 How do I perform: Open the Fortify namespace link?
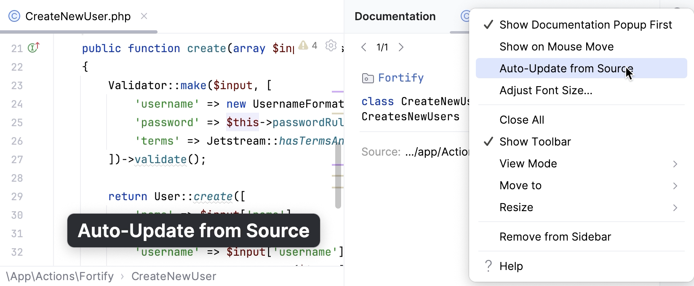400,78
